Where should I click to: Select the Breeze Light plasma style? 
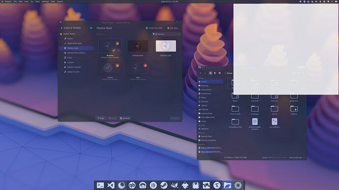[166, 46]
